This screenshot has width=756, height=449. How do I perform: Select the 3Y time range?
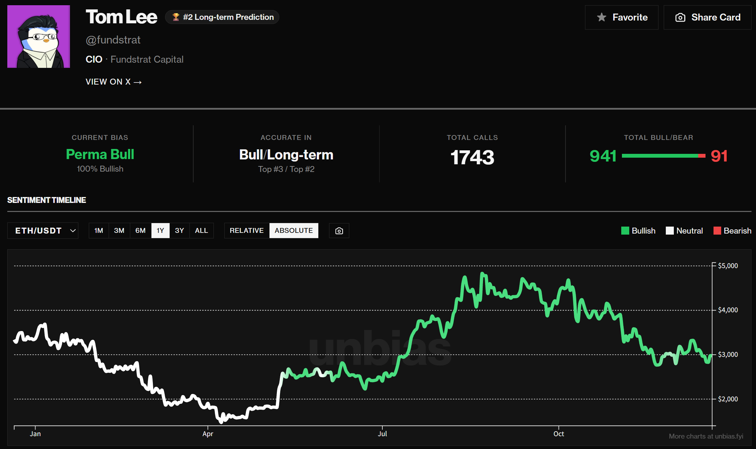pyautogui.click(x=179, y=231)
